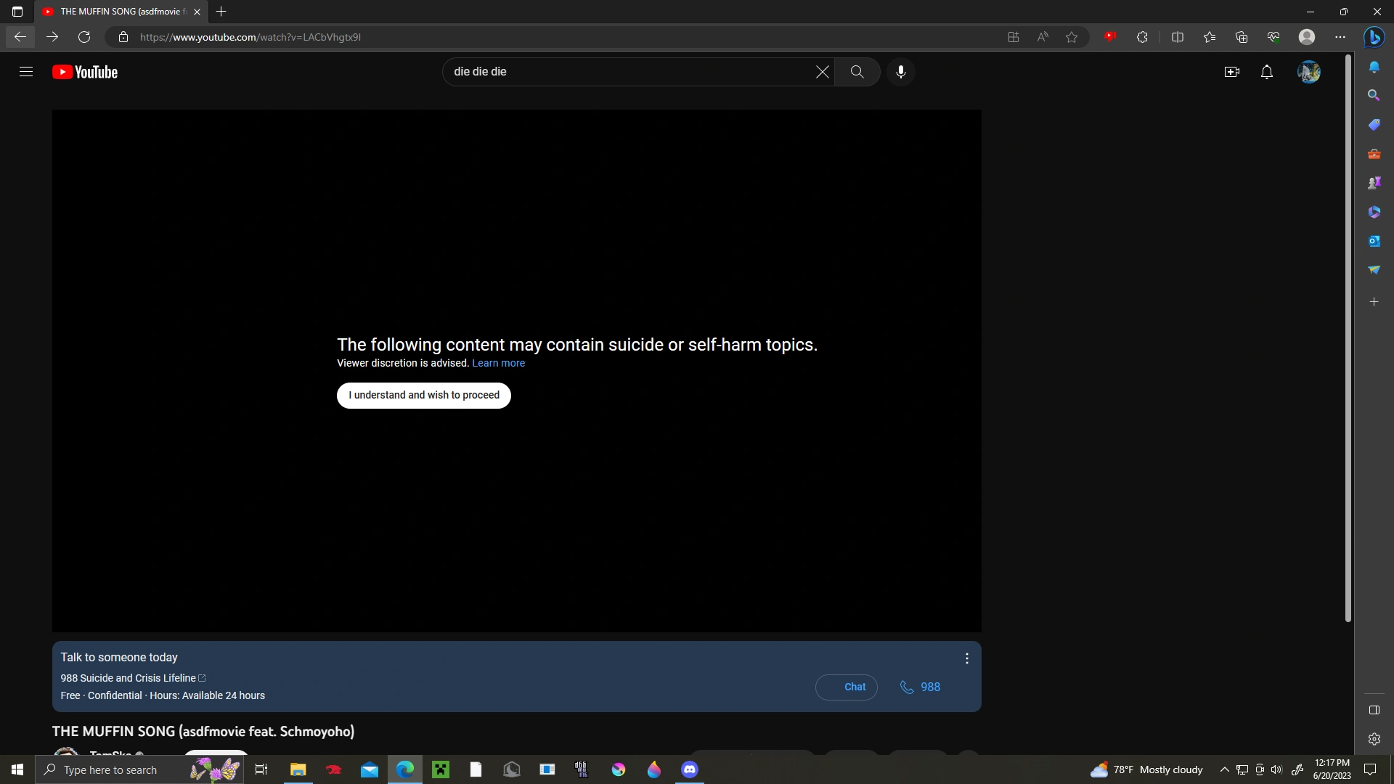Select THE MUFFIN SONG browser tab
Viewport: 1394px width, 784px height.
click(116, 12)
